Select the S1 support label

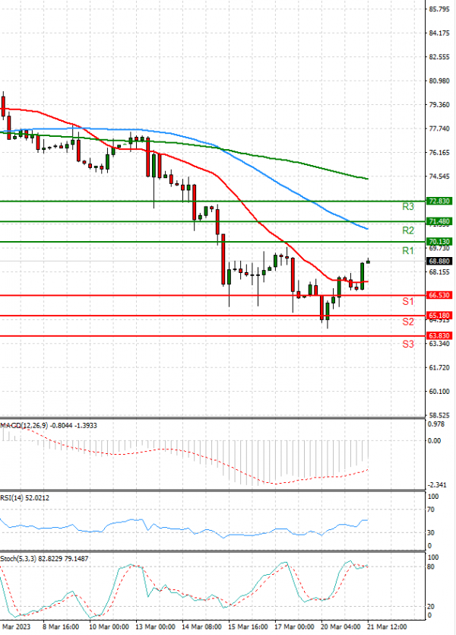click(x=408, y=302)
